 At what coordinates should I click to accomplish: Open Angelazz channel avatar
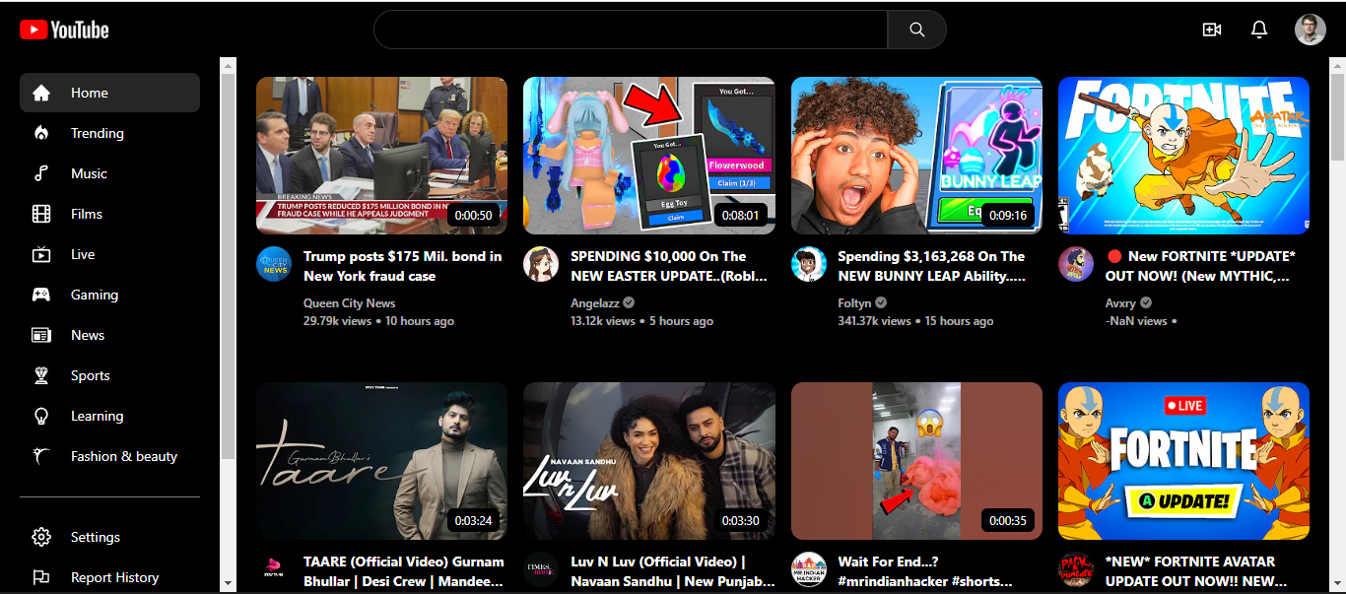point(541,264)
